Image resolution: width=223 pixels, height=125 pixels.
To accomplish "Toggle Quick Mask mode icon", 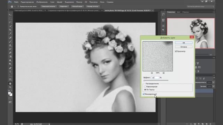I will pyautogui.click(x=10, y=98).
